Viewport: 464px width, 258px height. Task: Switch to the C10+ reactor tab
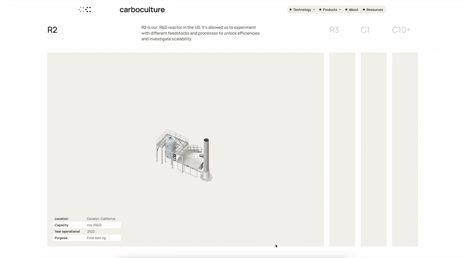click(x=401, y=30)
